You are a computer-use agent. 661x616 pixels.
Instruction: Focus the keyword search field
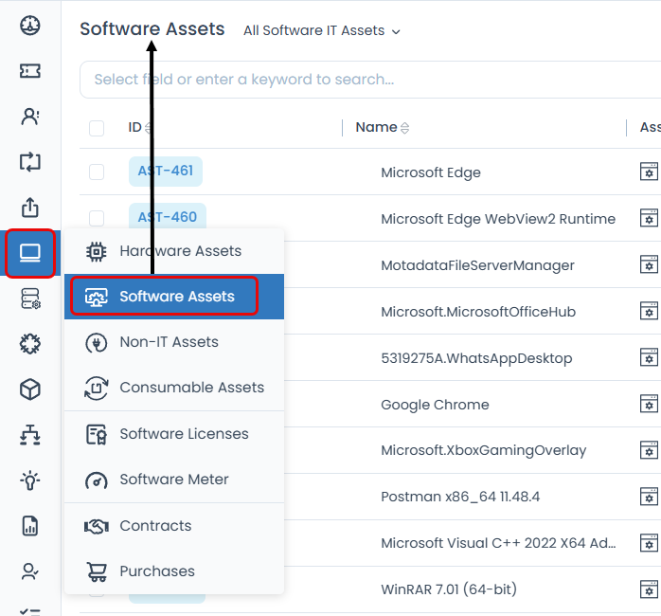(x=370, y=80)
